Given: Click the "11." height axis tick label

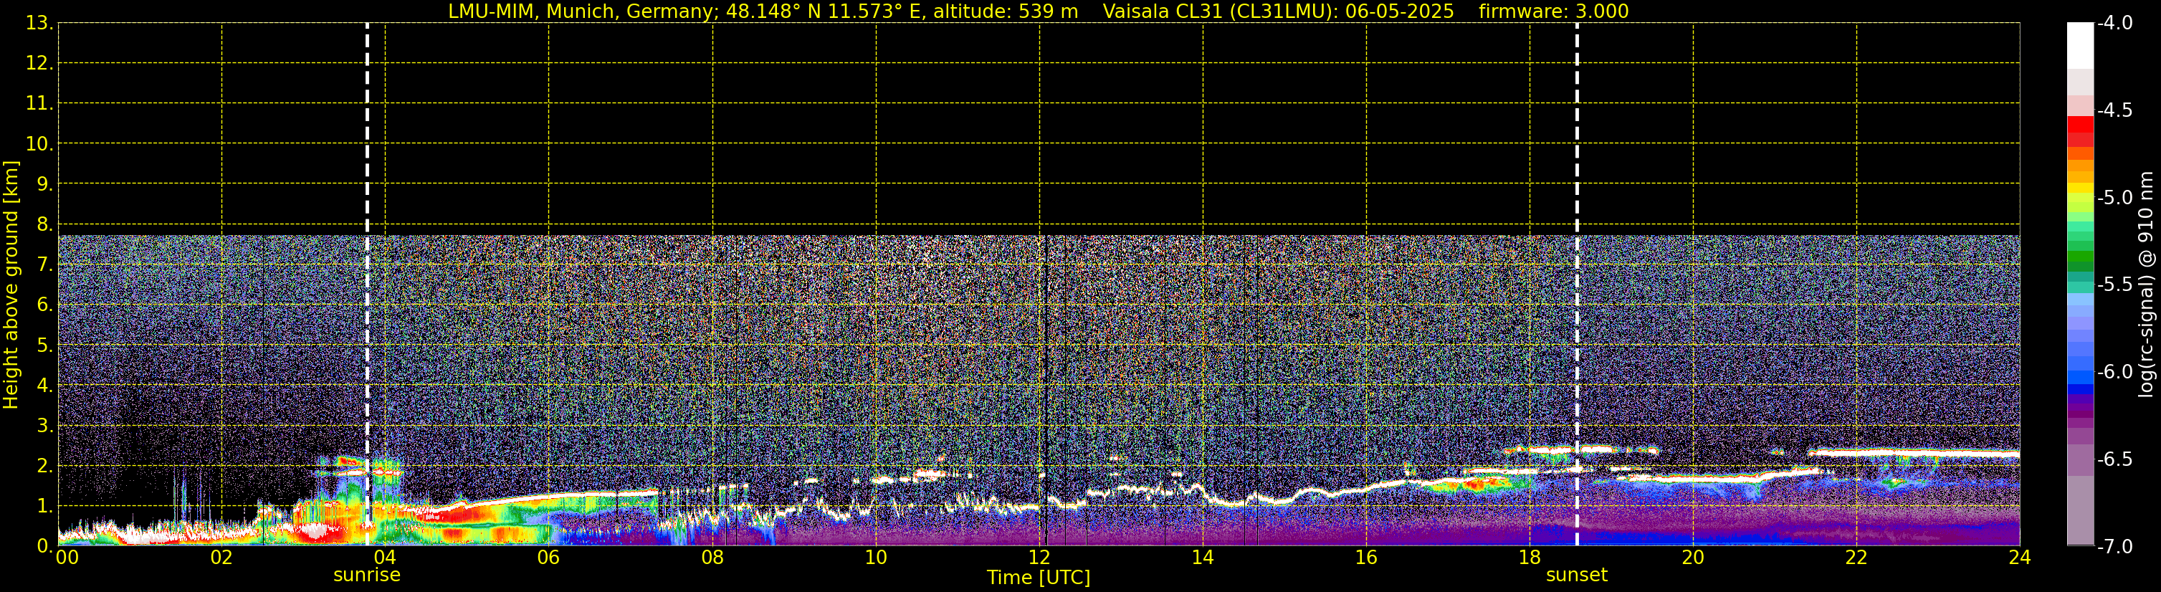Looking at the screenshot, I should point(39,104).
